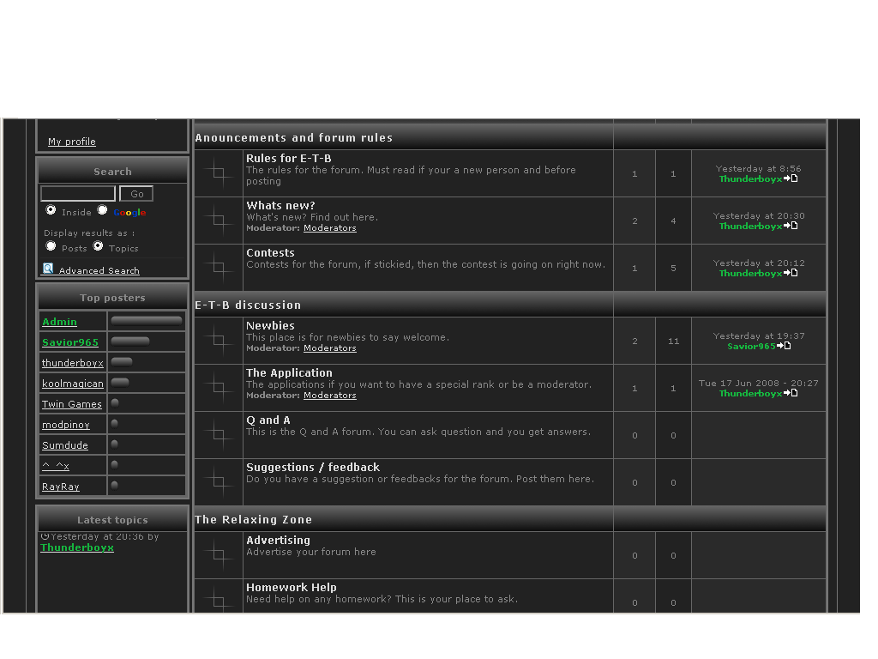View last post icon in Newbies row
The height and width of the screenshot is (659, 878).
[784, 346]
